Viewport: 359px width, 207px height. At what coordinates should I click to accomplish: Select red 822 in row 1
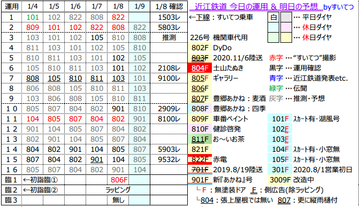tap(118, 17)
